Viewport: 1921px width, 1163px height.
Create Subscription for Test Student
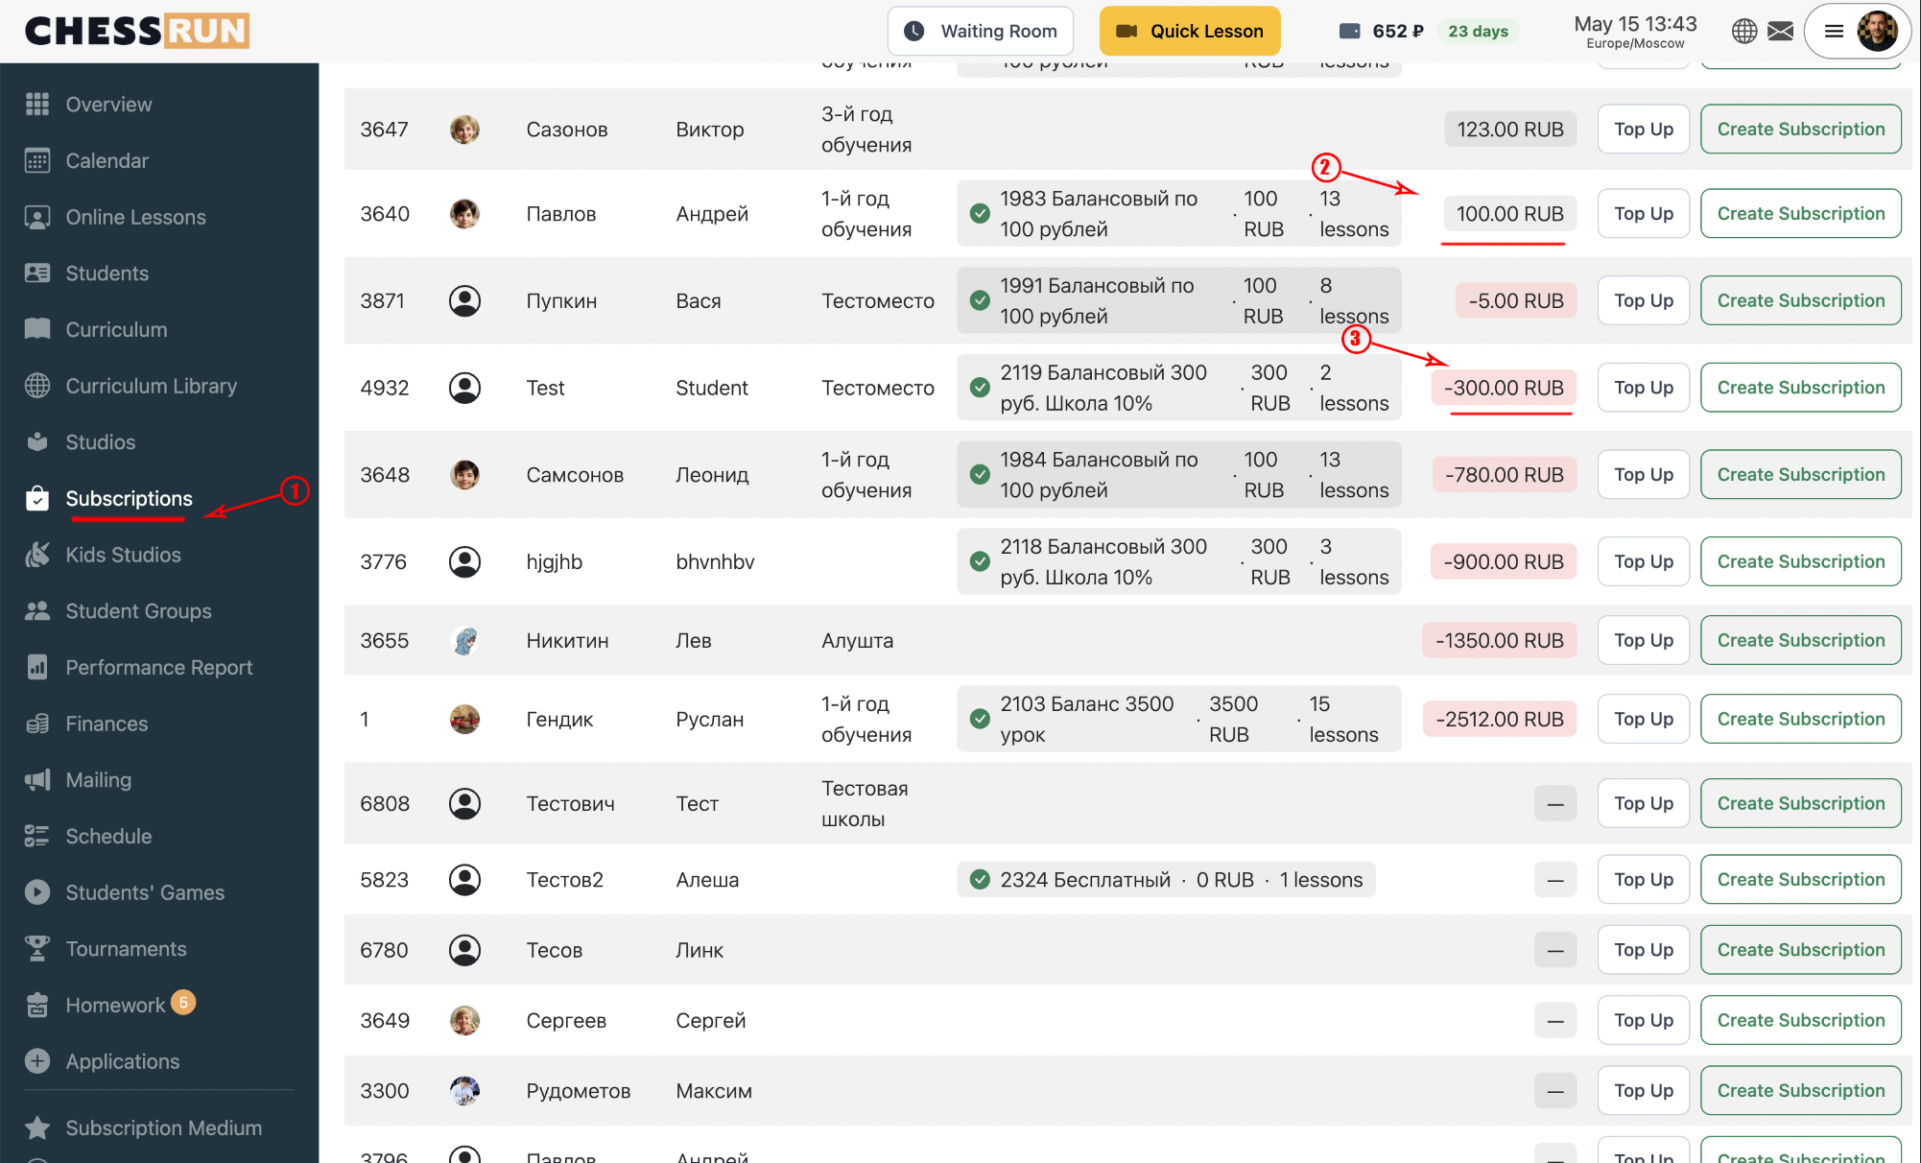pyautogui.click(x=1801, y=388)
